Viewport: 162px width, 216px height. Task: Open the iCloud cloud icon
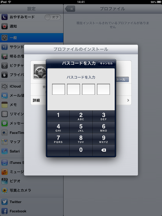tap(4, 86)
